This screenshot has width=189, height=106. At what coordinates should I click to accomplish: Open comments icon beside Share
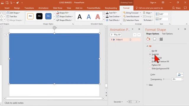coord(185,8)
